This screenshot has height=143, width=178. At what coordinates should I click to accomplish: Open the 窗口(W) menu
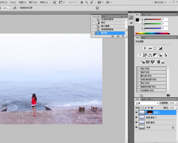coord(33,2)
